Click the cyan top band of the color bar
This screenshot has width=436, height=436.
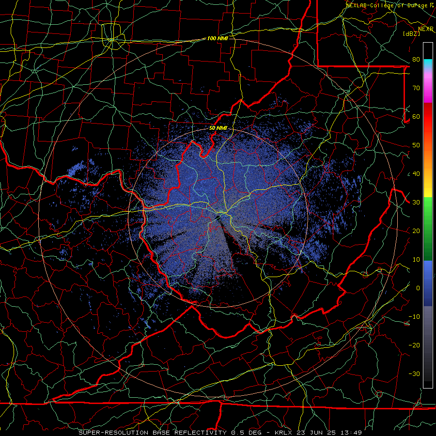[x=428, y=64]
